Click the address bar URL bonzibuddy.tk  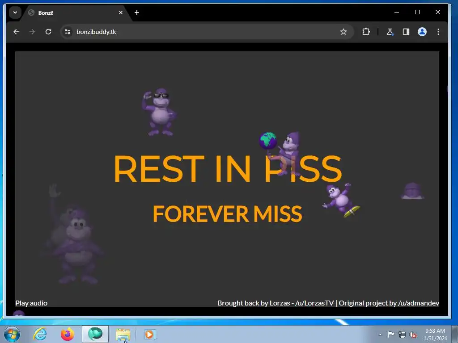tap(96, 32)
